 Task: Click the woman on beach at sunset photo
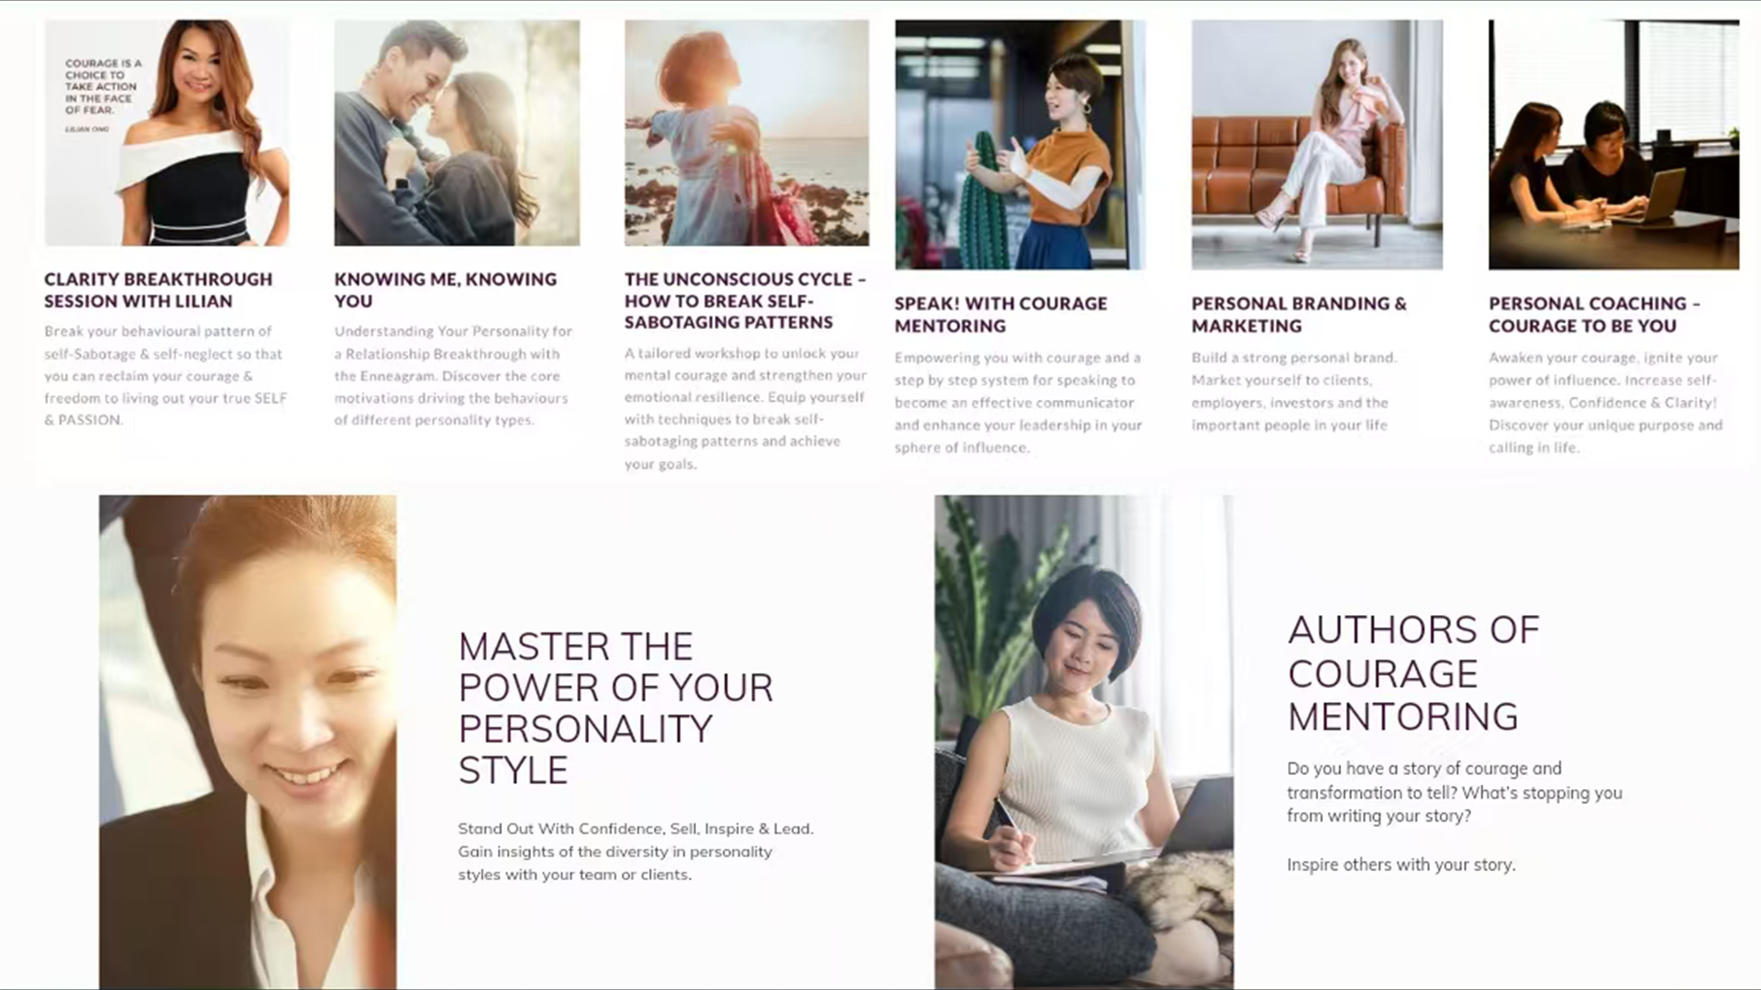[747, 133]
